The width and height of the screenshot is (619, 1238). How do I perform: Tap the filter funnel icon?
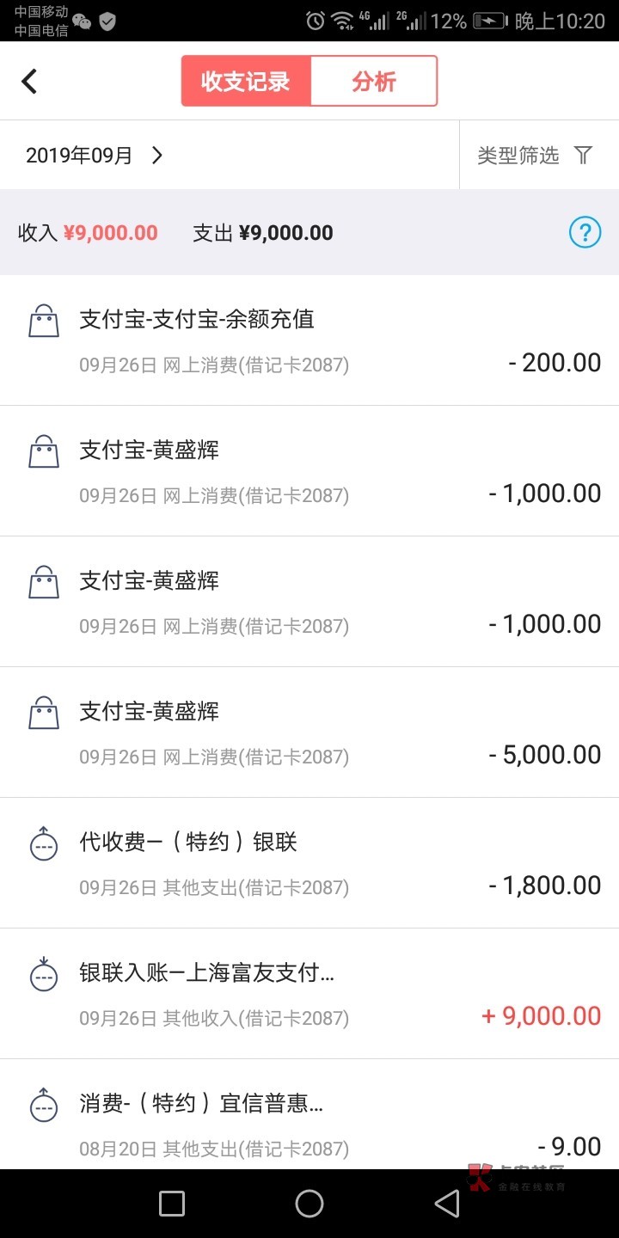click(584, 155)
